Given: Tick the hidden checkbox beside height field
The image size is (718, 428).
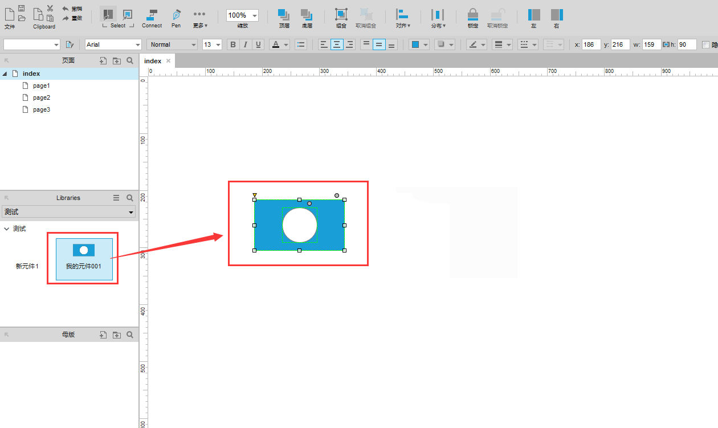Looking at the screenshot, I should pyautogui.click(x=706, y=44).
